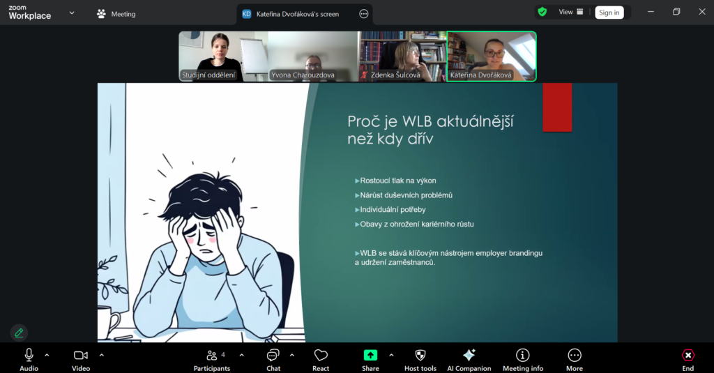
Task: Expand video settings chevron next to Video
Action: (101, 355)
